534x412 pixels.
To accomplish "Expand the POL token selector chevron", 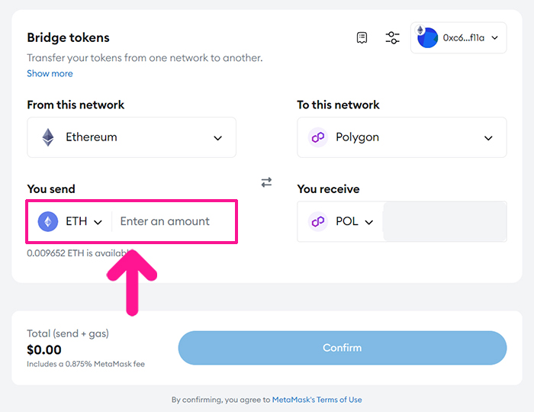I will pos(368,222).
